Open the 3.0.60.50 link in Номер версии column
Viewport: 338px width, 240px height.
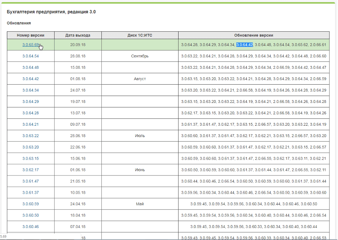pyautogui.click(x=30, y=215)
